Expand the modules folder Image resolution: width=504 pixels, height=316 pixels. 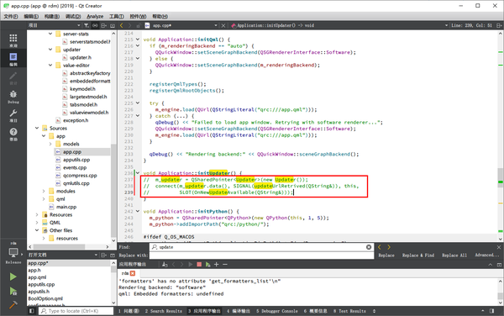(44, 192)
